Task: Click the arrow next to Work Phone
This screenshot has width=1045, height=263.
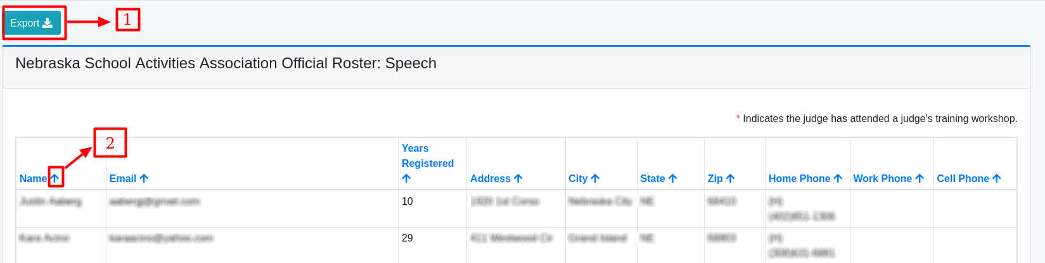Action: click(920, 178)
